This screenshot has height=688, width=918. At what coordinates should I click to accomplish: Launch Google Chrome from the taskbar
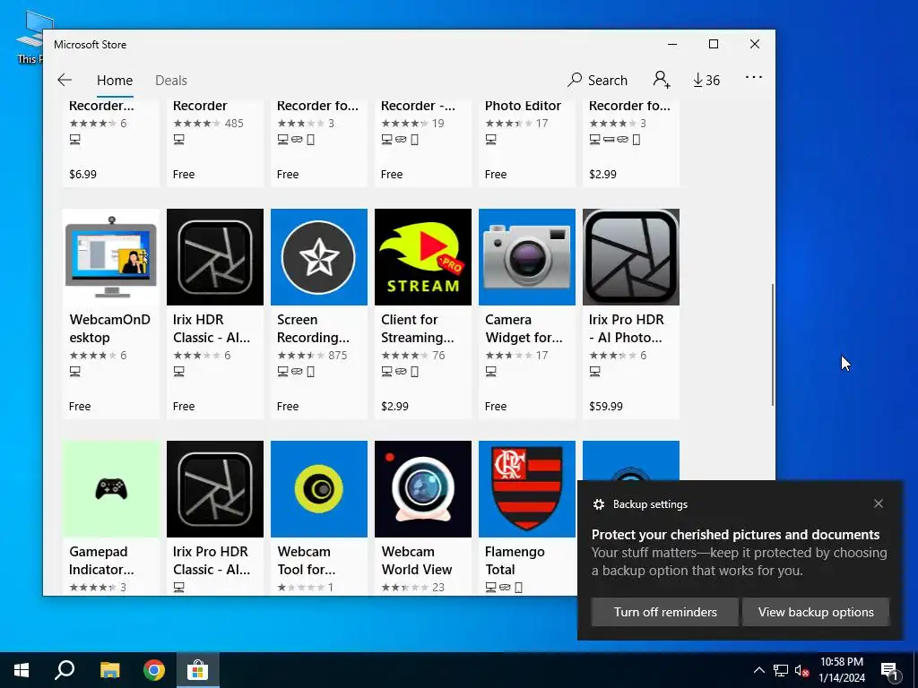point(154,670)
